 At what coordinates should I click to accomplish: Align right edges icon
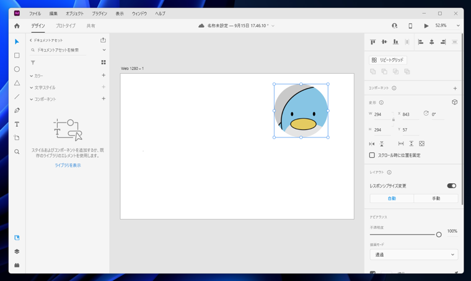443,42
